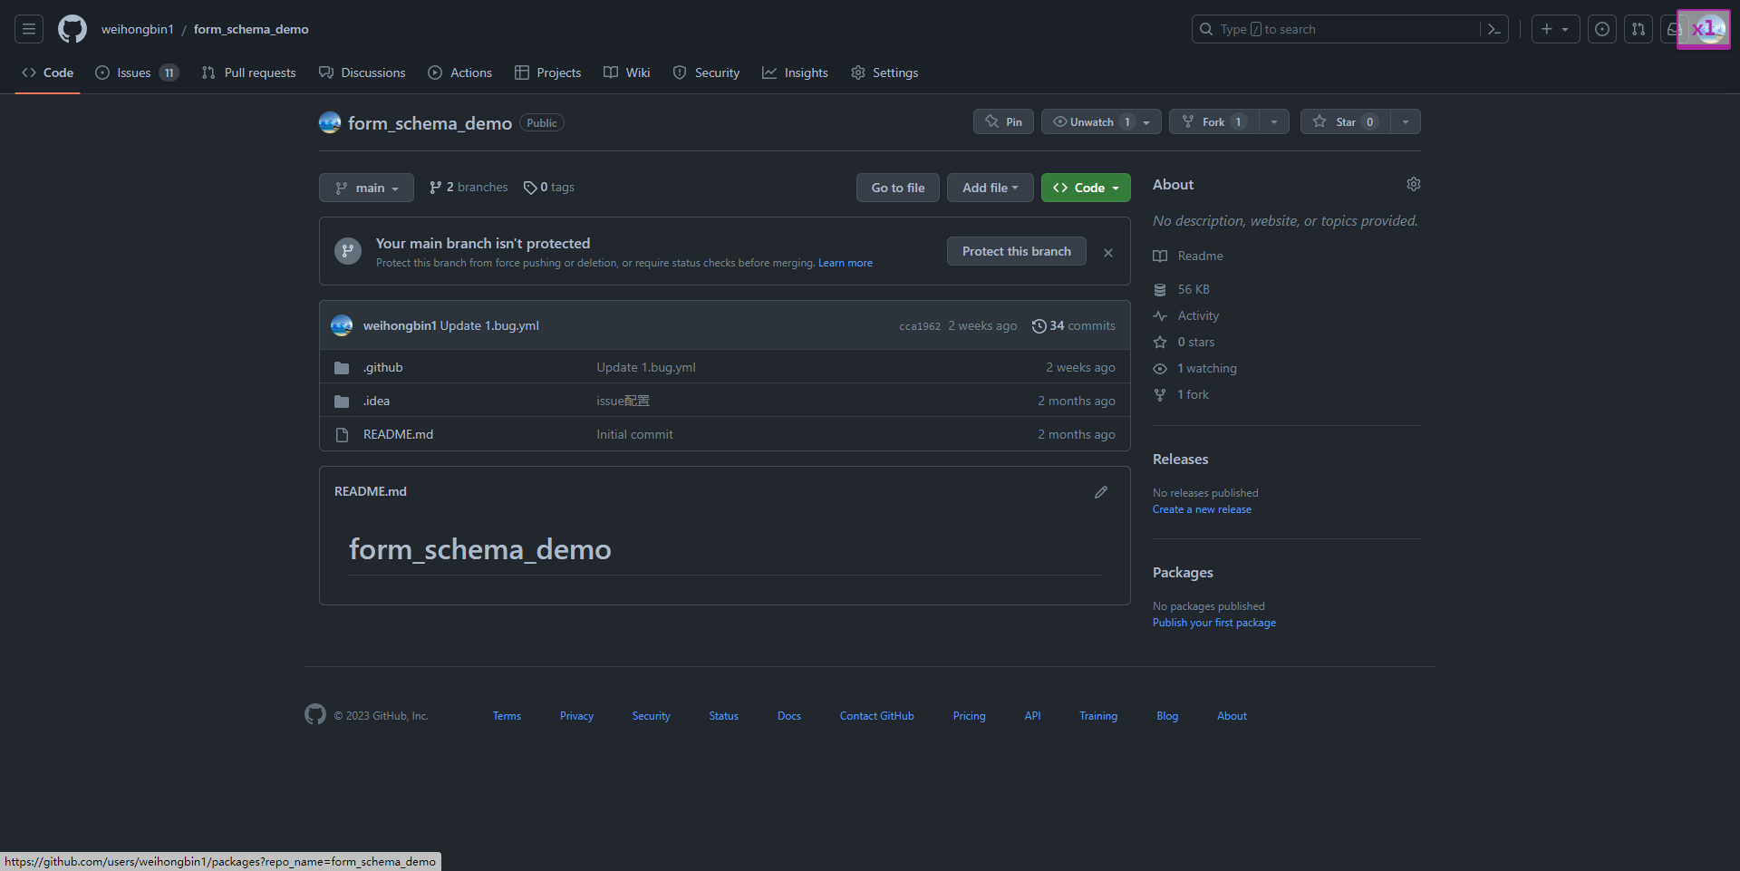This screenshot has width=1740, height=871.
Task: Open About section settings gear
Action: click(x=1414, y=184)
